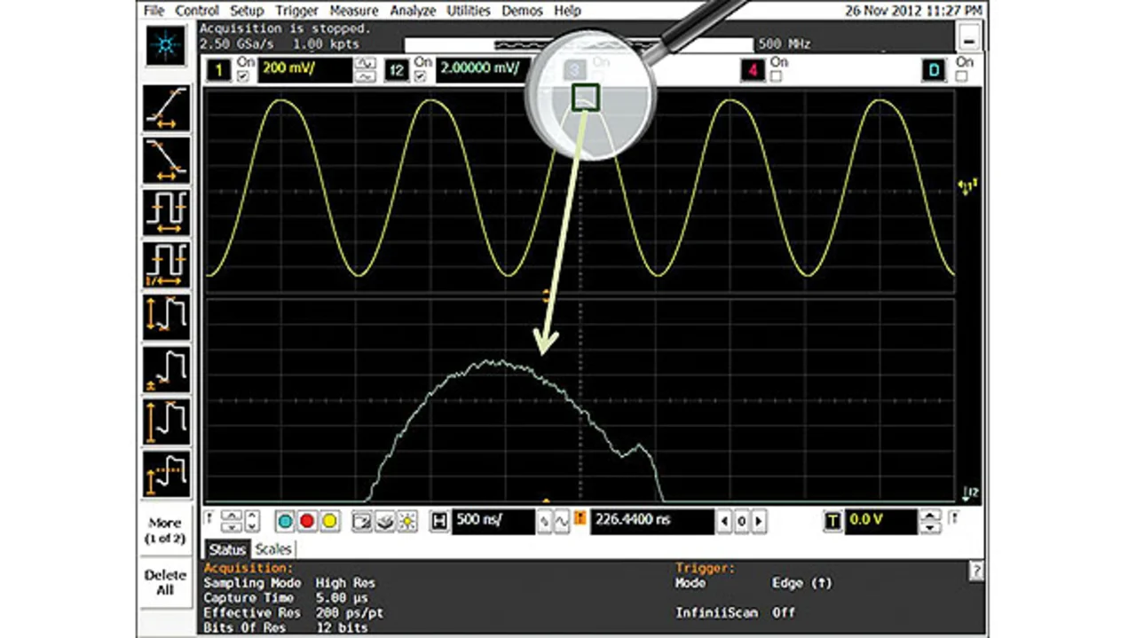Click the Agilent logo icon
The width and height of the screenshot is (1136, 638).
[166, 46]
